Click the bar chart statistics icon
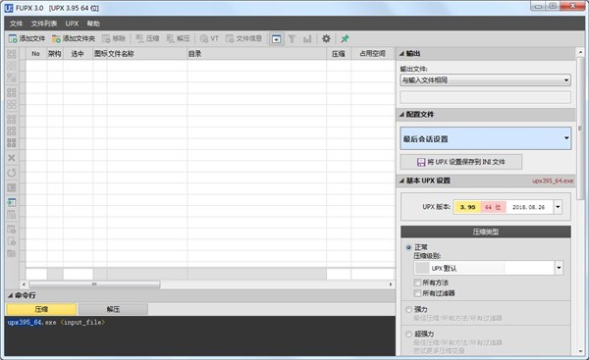 (307, 38)
